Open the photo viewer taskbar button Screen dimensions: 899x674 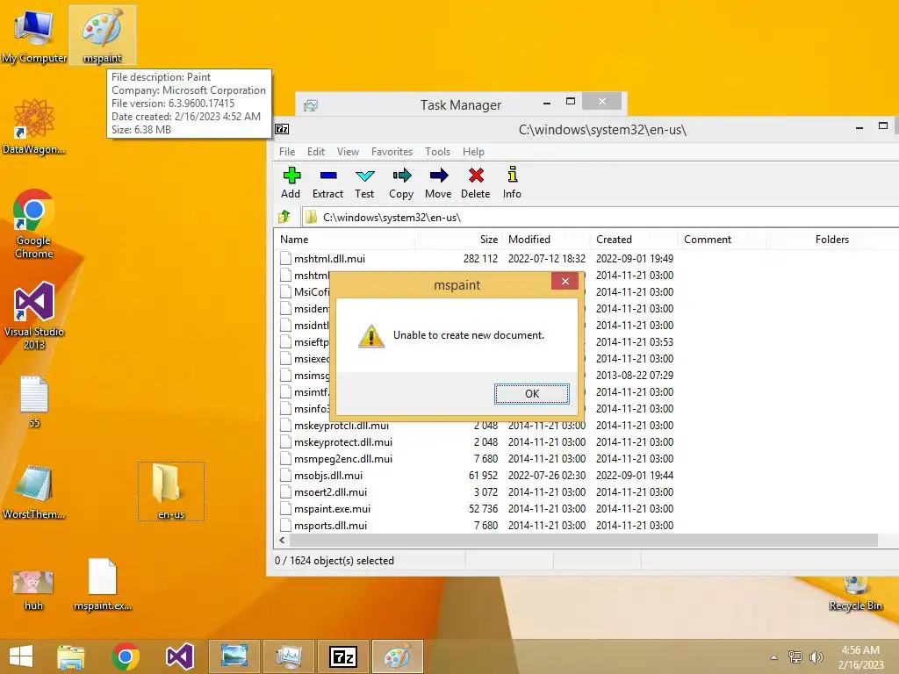[234, 656]
